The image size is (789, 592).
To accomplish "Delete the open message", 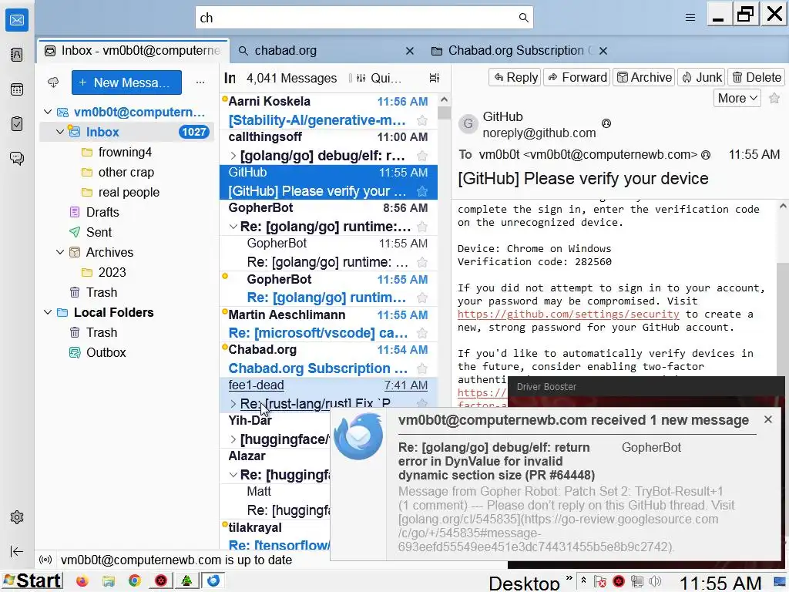I will (x=757, y=78).
